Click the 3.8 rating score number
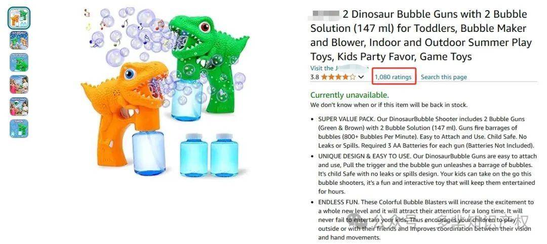Viewport: 547px width, 244px height. pyautogui.click(x=315, y=77)
